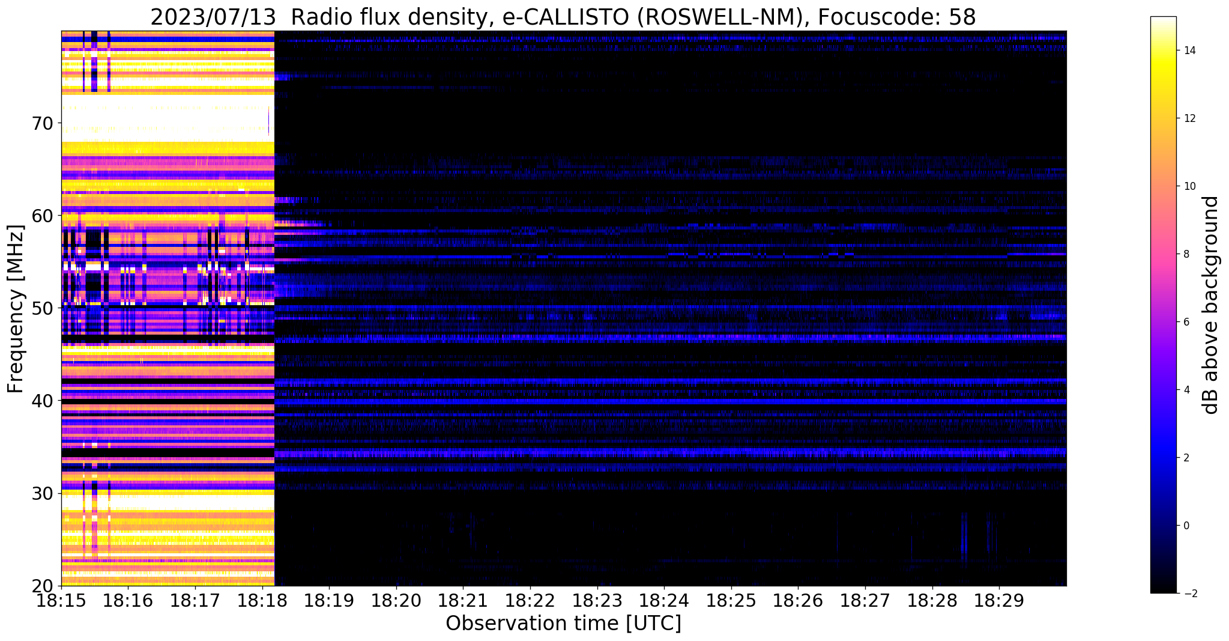
Task: Click the colorbar tick label 10
Action: [x=1189, y=186]
